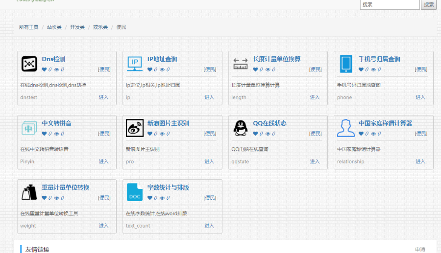Like the QQ在线状态 tool via heart icon

[x=255, y=134]
